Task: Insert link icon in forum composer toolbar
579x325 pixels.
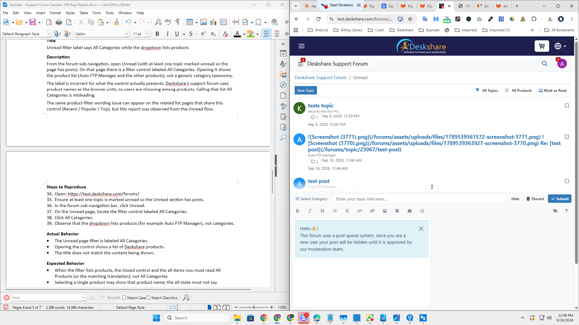Action: tap(372, 211)
